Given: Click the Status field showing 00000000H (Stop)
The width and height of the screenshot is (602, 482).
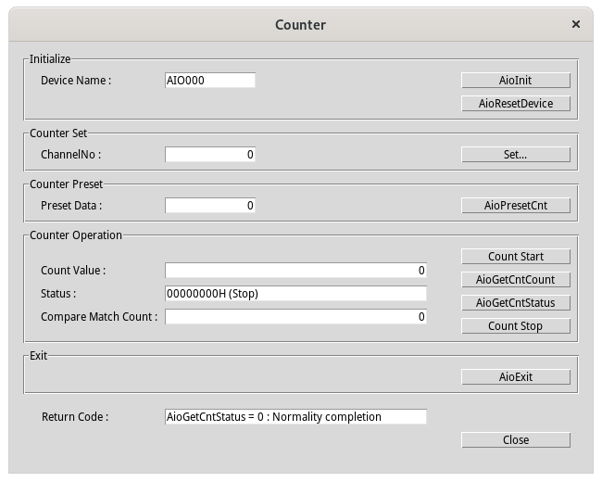Looking at the screenshot, I should tap(295, 294).
